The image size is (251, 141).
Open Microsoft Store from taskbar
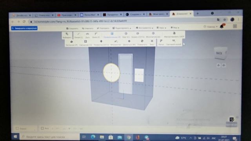[x=111, y=137]
